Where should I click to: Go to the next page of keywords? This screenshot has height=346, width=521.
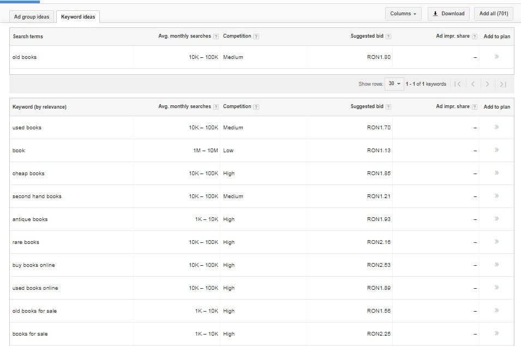[x=487, y=83]
